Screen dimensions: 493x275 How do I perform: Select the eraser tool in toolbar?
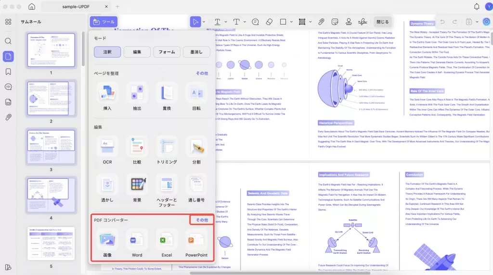point(269,22)
